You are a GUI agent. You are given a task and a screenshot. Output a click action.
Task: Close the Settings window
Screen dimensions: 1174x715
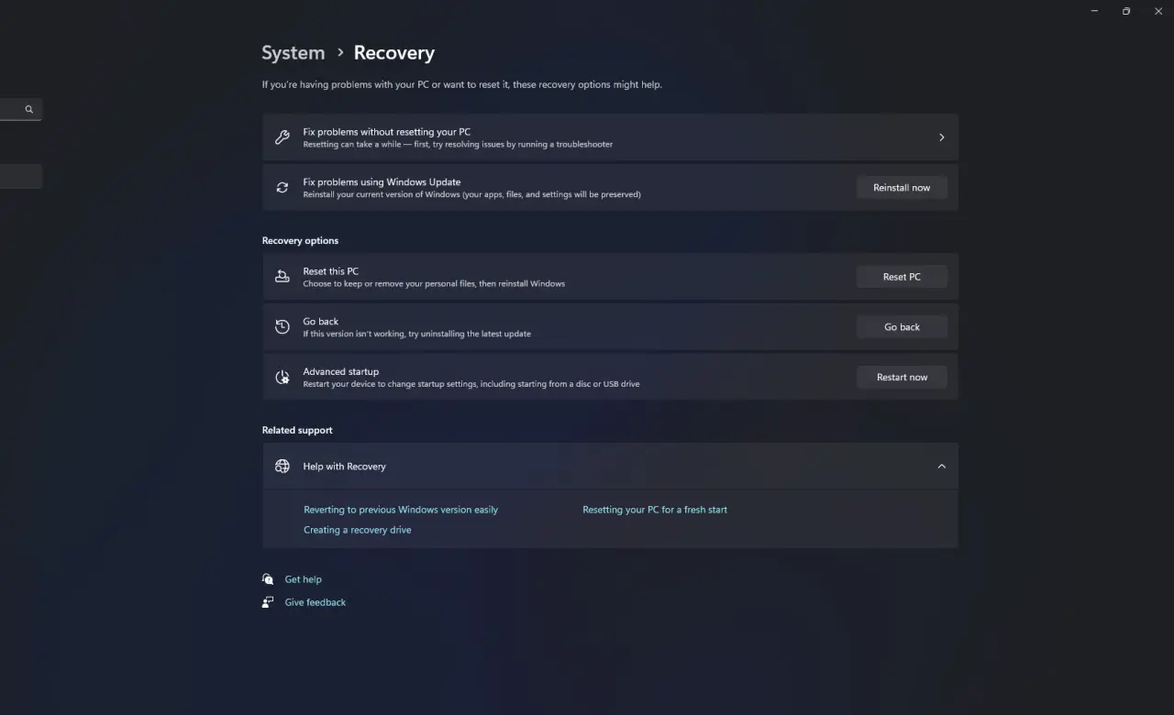click(1158, 11)
